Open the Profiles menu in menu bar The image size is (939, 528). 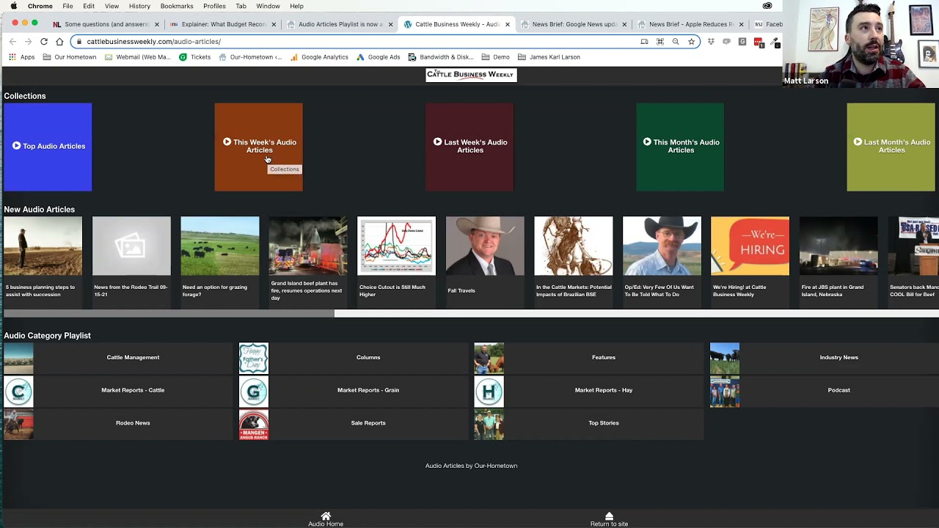click(x=214, y=6)
